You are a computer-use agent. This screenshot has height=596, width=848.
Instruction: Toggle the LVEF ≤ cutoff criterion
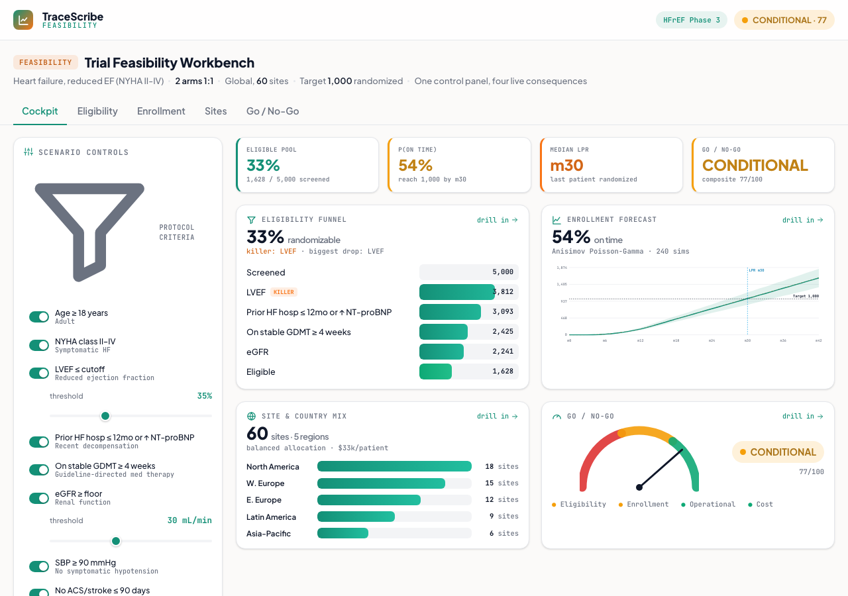click(39, 373)
